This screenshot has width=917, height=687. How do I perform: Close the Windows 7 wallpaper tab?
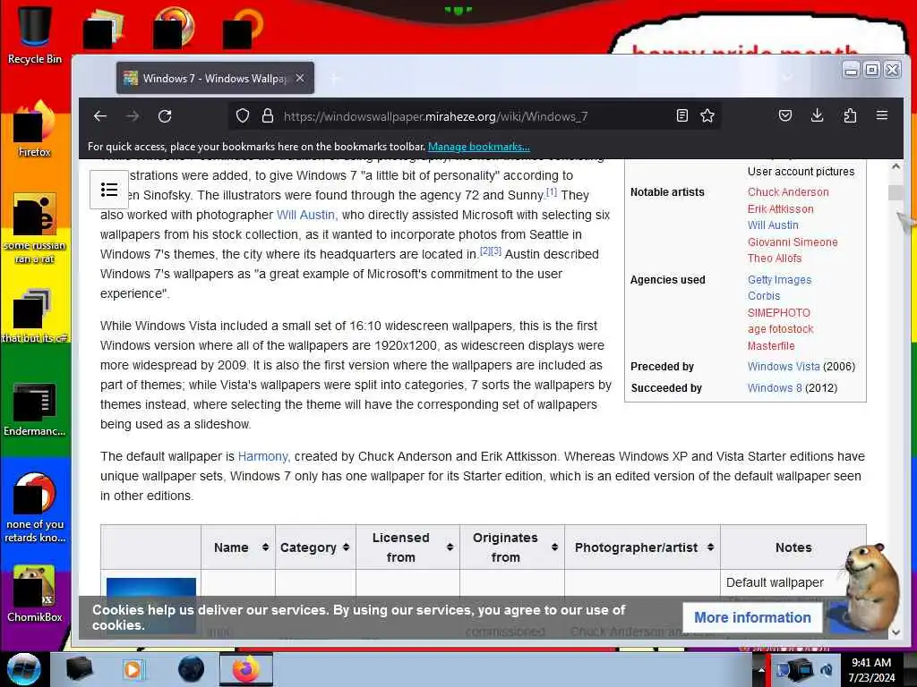click(x=299, y=78)
